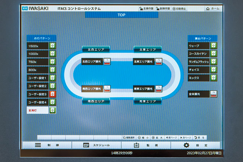Enable the ウェーブ effect pattern

click(214, 46)
